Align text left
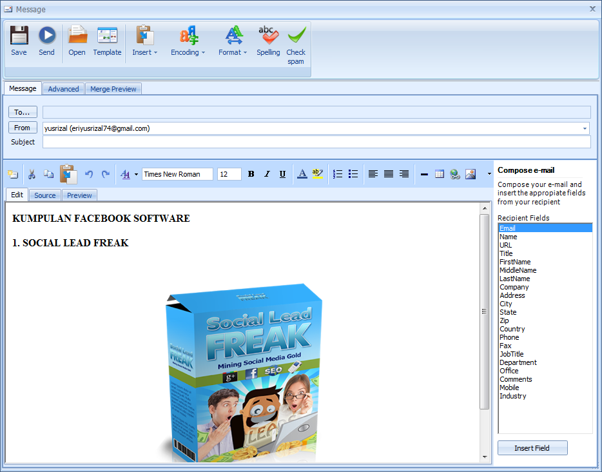 (373, 174)
